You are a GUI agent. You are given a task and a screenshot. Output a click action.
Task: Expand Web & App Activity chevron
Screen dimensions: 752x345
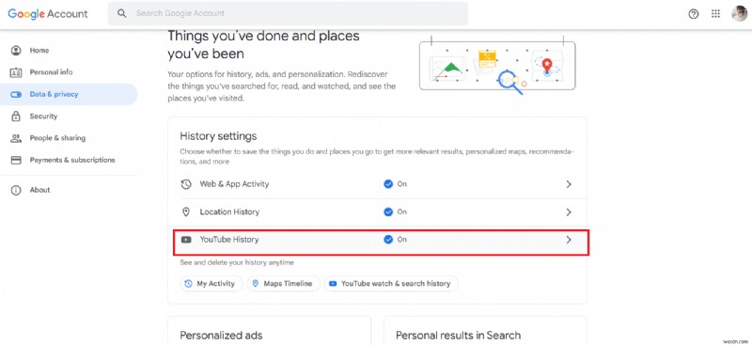(569, 184)
